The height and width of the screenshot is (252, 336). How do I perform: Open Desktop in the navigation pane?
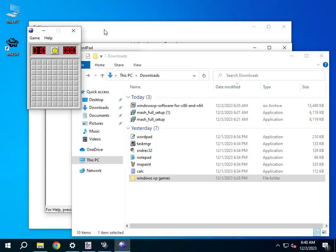[96, 100]
